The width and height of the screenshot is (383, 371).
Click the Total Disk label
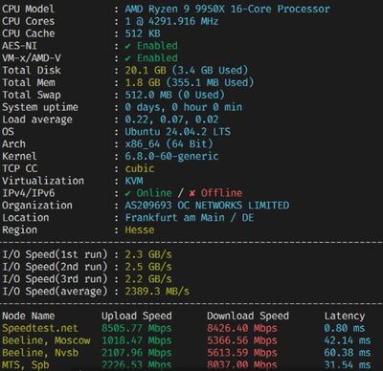(x=32, y=70)
